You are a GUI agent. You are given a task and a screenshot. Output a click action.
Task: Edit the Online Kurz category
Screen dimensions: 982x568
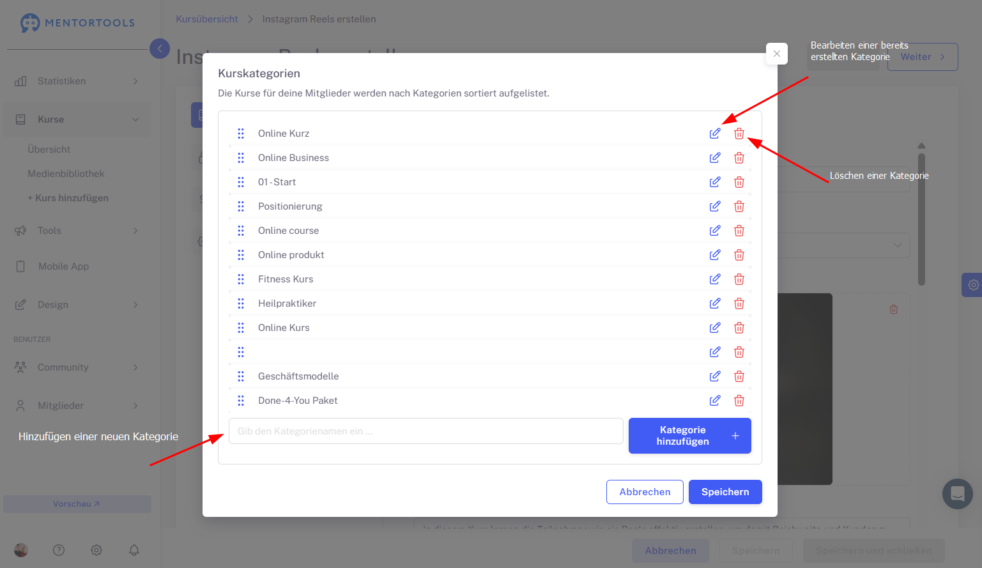pyautogui.click(x=715, y=134)
